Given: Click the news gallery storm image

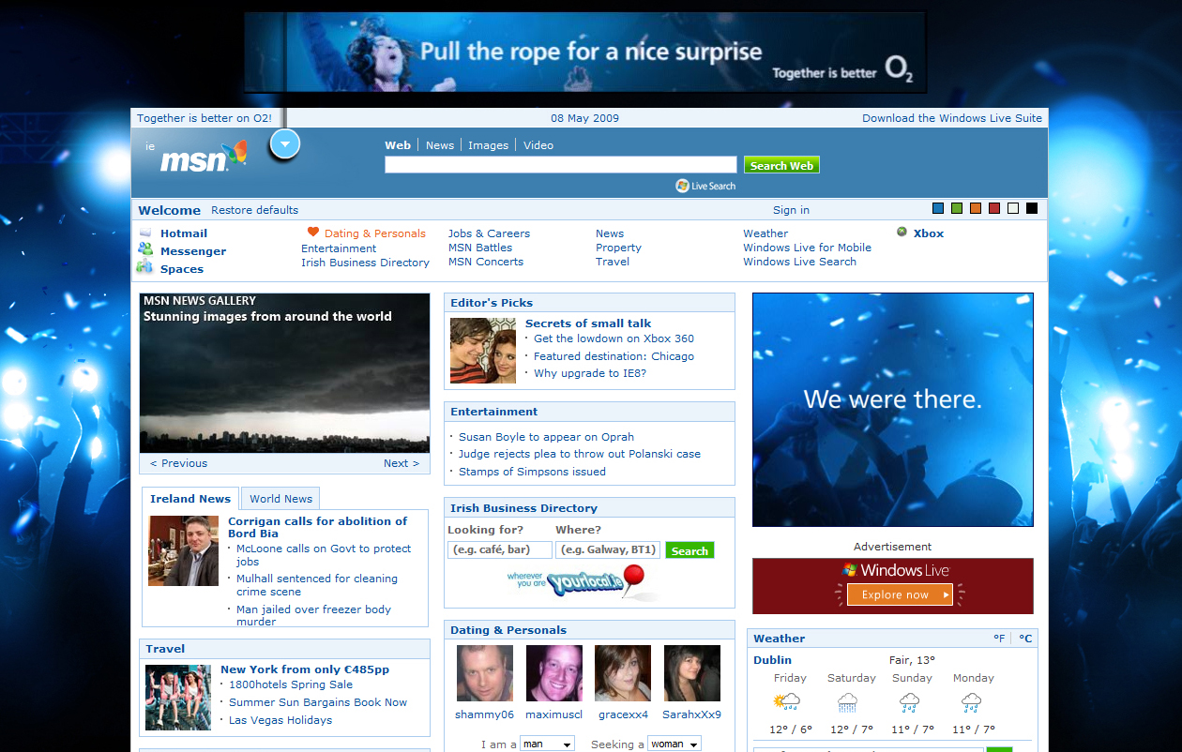Looking at the screenshot, I should [284, 373].
